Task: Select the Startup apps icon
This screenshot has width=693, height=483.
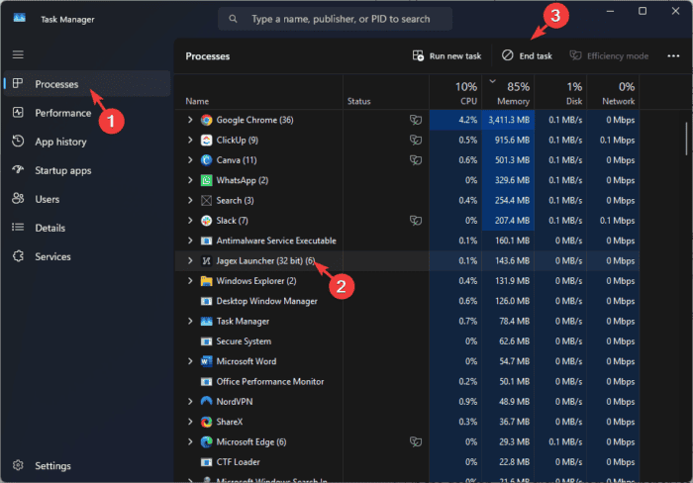Action: [18, 170]
